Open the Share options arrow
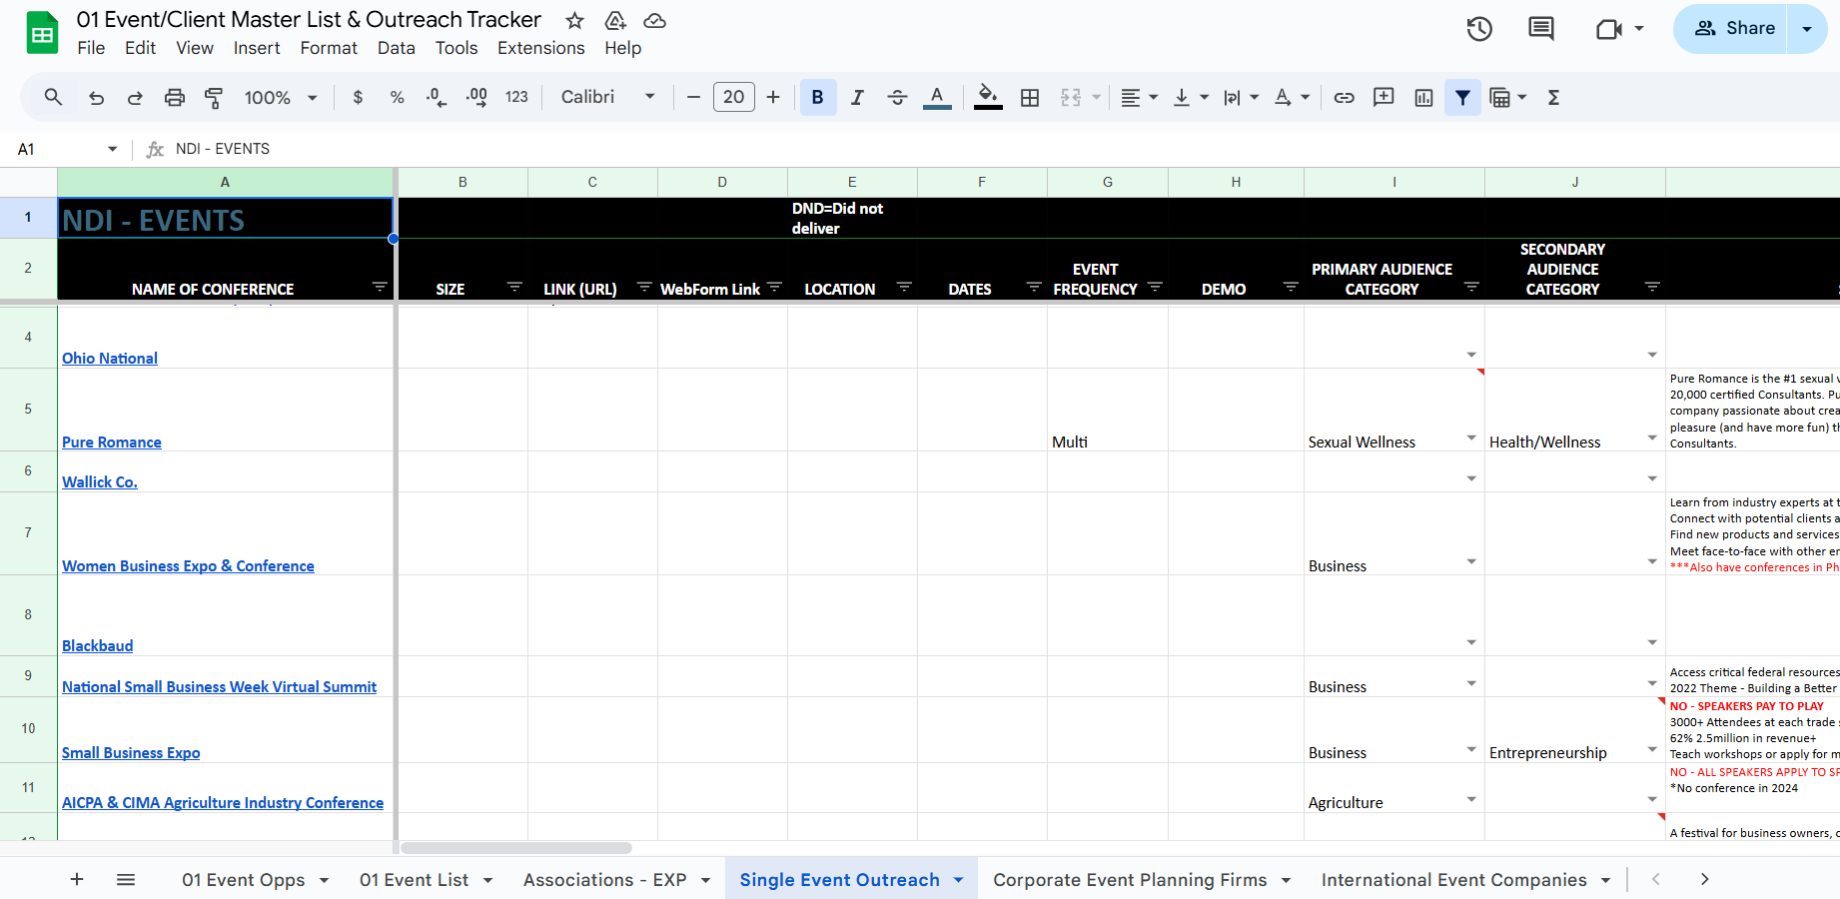The width and height of the screenshot is (1840, 899). click(x=1807, y=29)
